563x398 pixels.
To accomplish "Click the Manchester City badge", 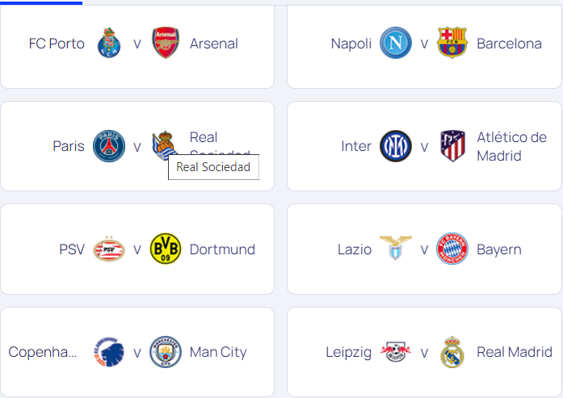I will 166,352.
